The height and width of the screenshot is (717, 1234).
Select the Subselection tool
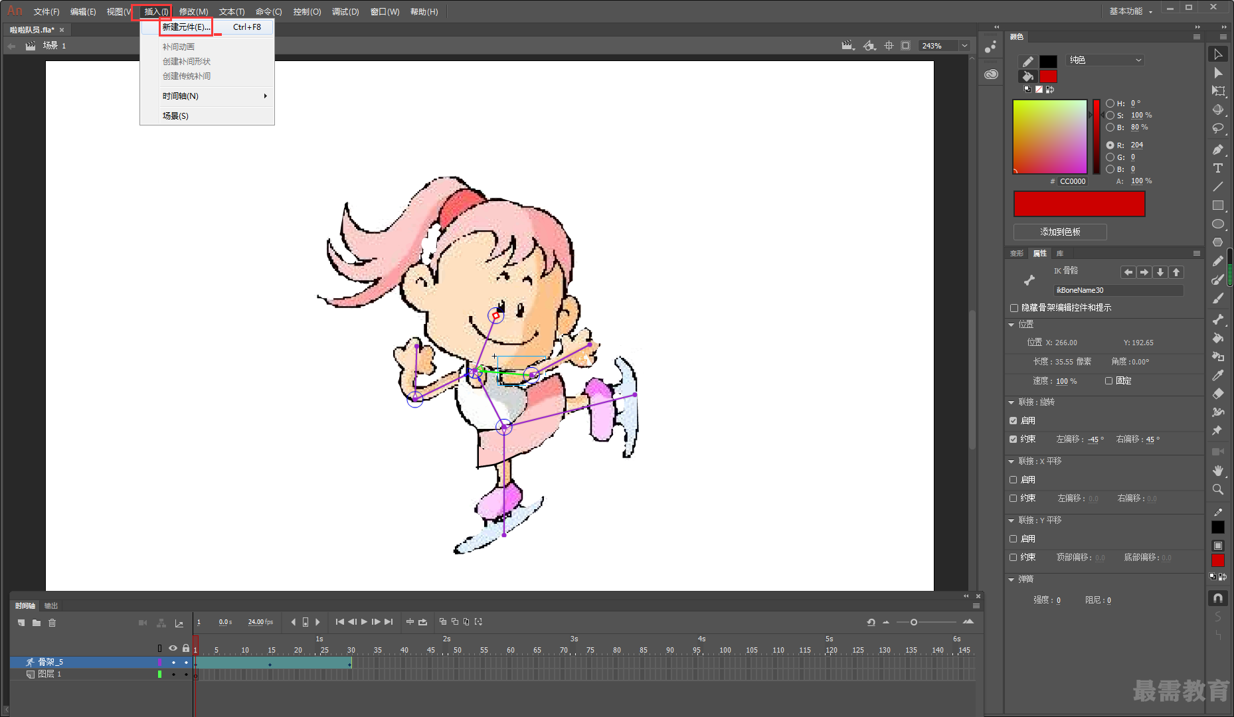[x=1217, y=73]
